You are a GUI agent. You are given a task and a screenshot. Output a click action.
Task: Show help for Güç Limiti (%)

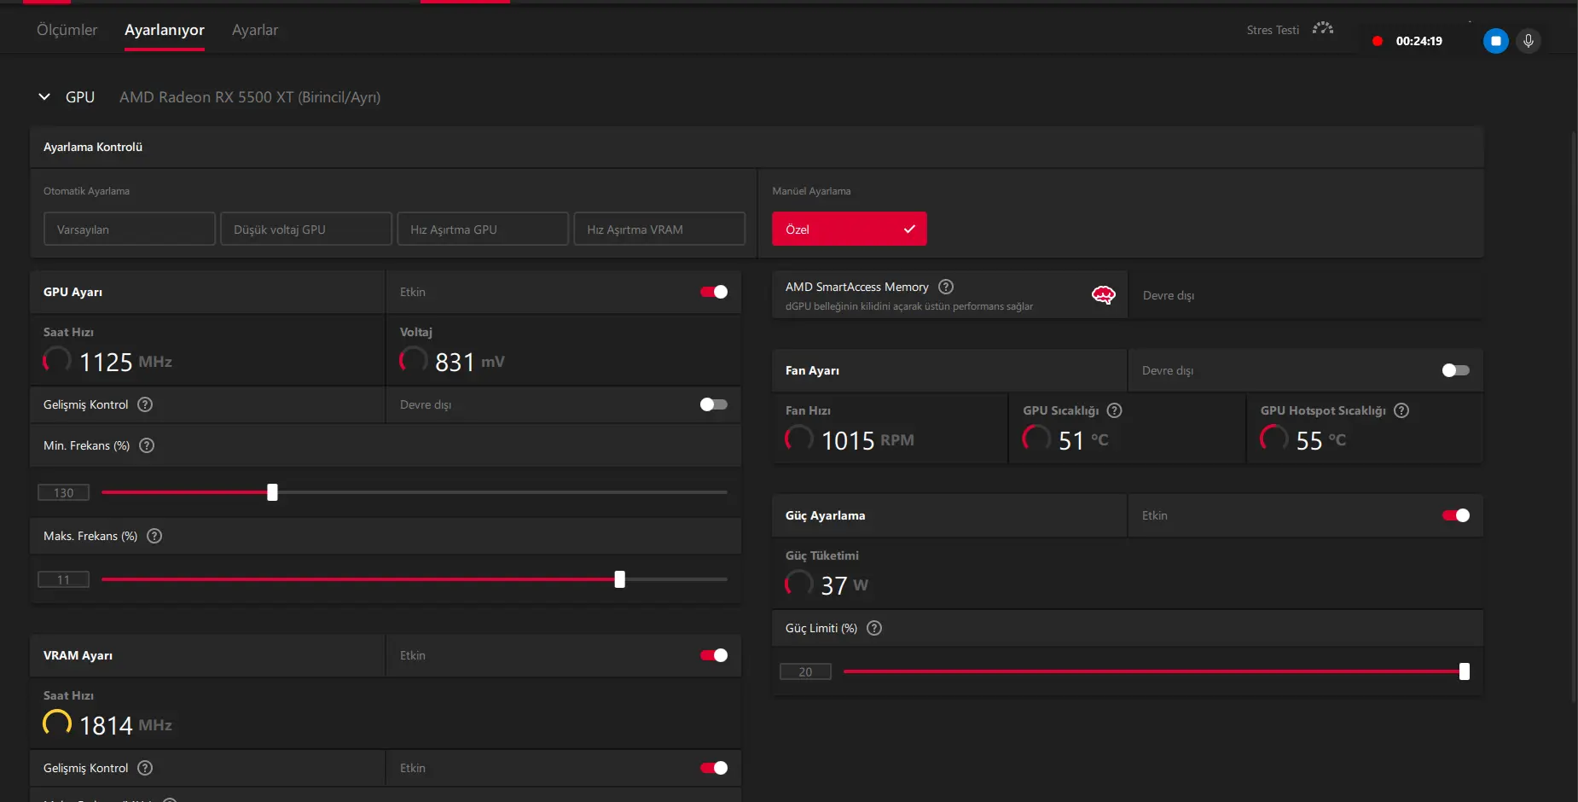tap(874, 628)
